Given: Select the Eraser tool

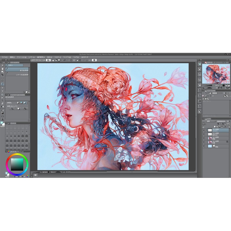Looking at the screenshot, I should pyautogui.click(x=3, y=103).
